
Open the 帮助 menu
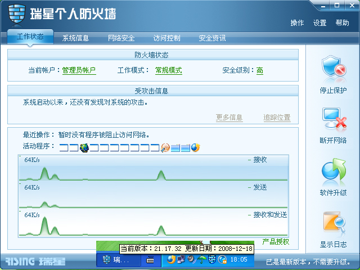click(342, 22)
